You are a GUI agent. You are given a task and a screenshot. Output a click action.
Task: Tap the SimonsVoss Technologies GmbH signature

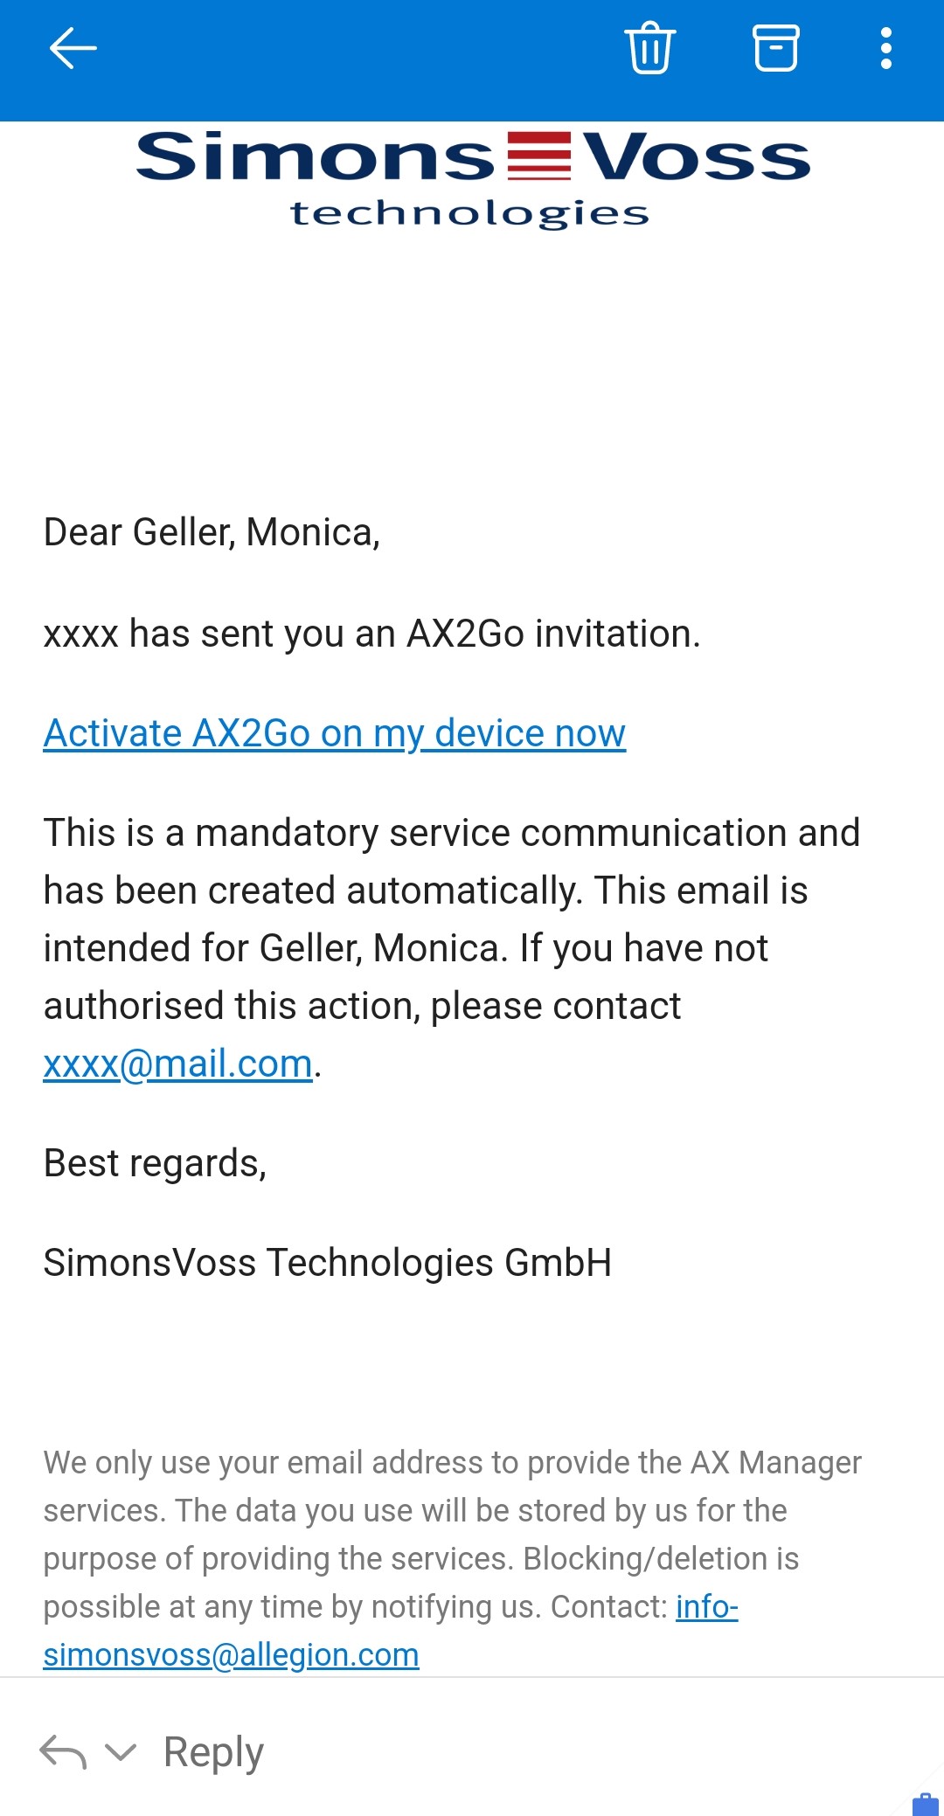[x=328, y=1263]
